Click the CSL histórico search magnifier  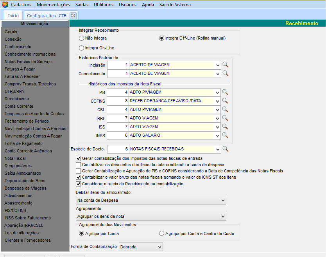point(225,109)
